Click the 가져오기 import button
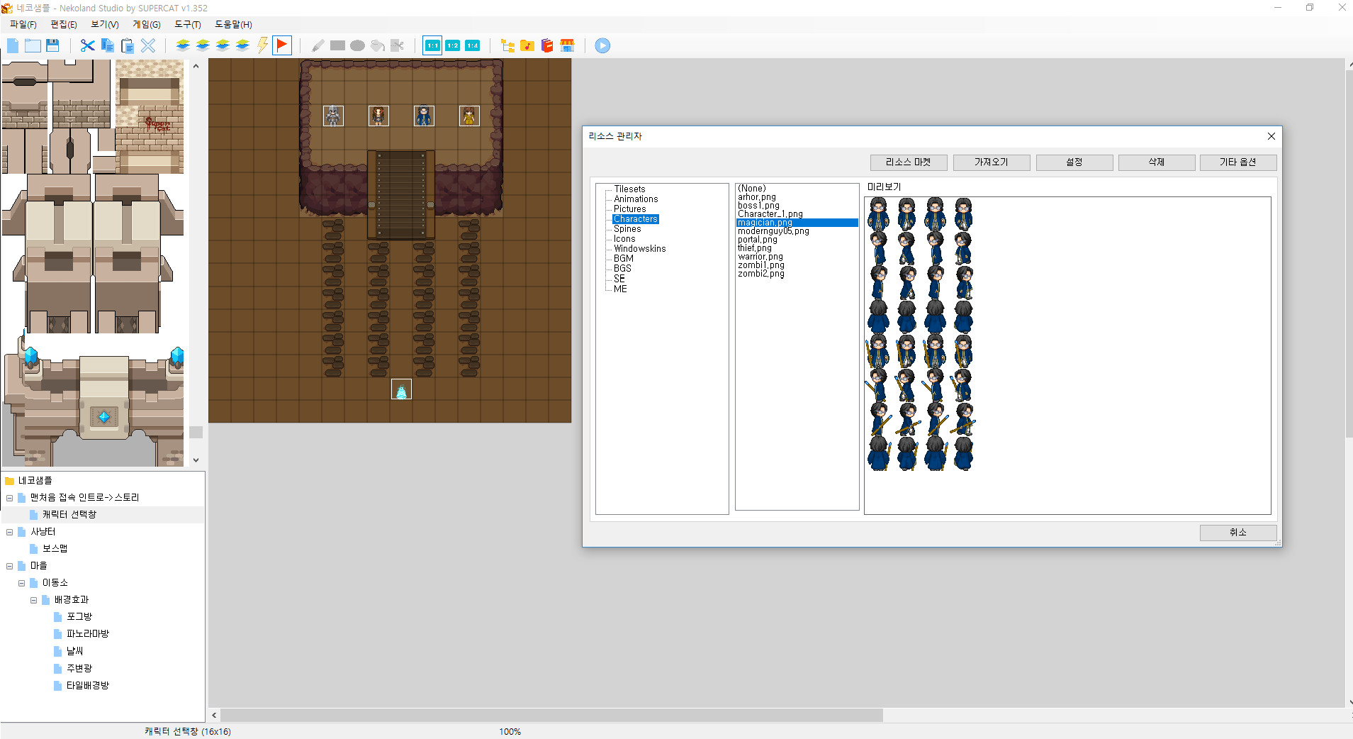1353x739 pixels. pyautogui.click(x=992, y=162)
